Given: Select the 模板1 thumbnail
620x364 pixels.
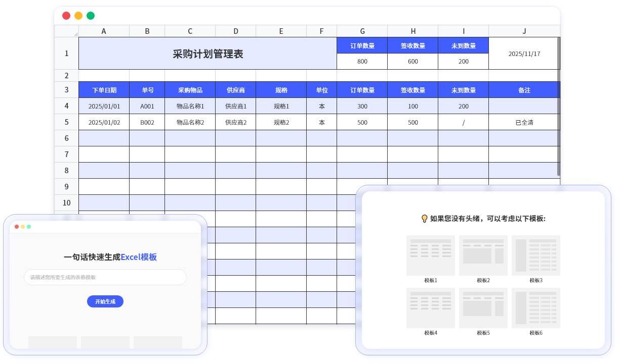Looking at the screenshot, I should tap(431, 255).
